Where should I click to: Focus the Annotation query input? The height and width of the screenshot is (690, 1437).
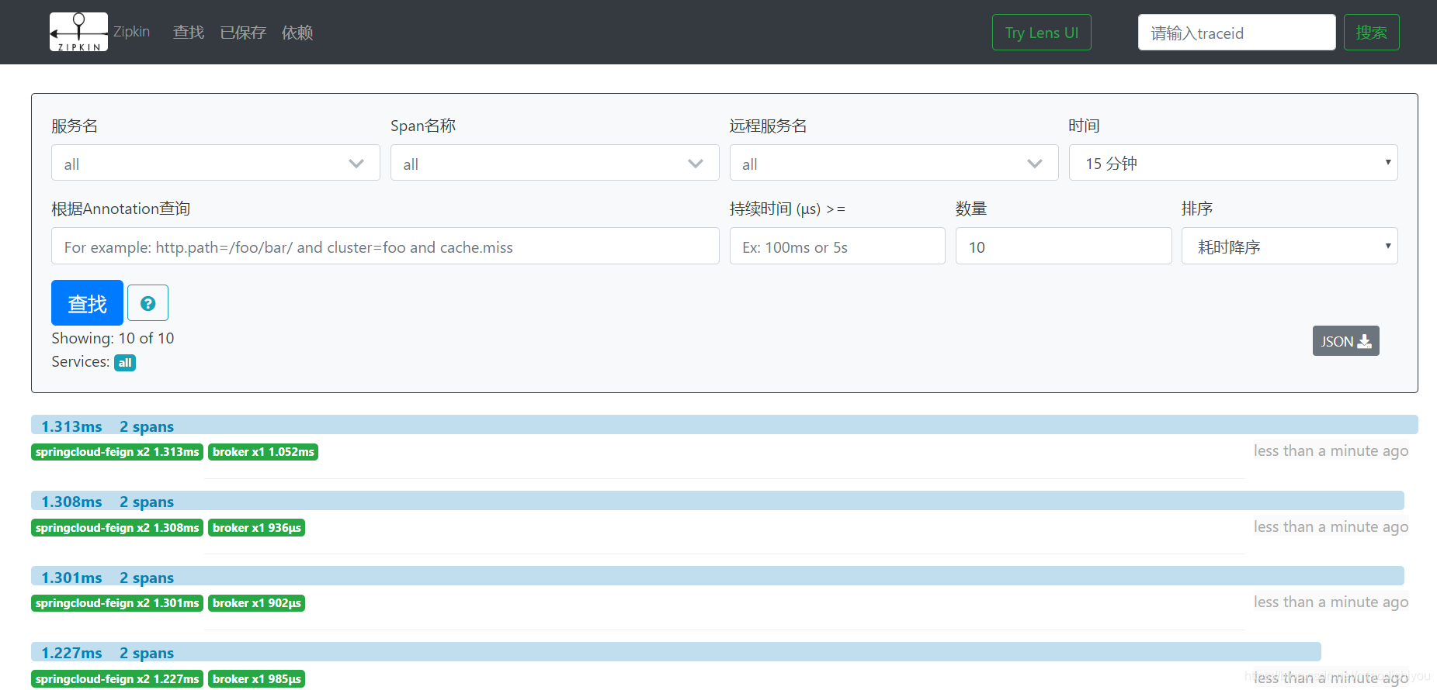coord(385,246)
